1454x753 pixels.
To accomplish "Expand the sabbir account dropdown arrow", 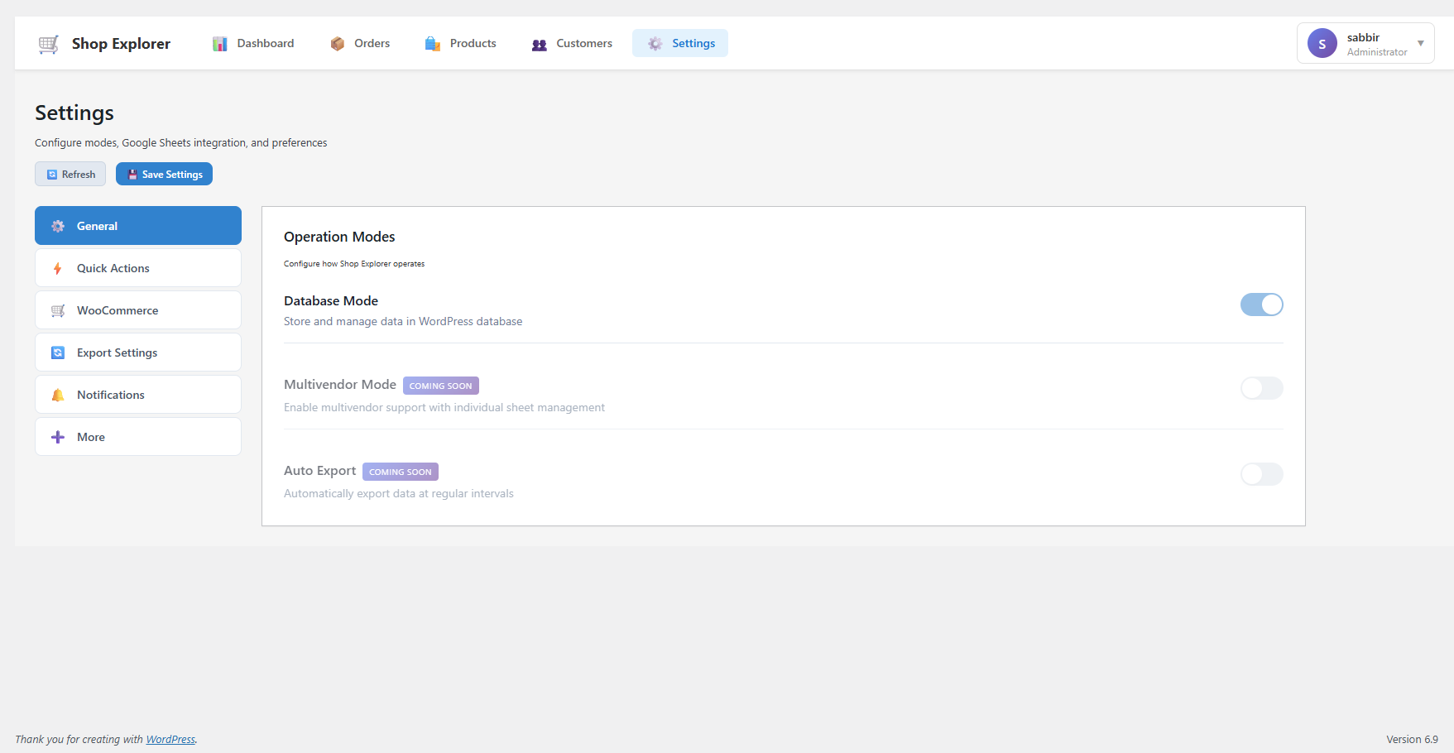I will click(x=1421, y=44).
